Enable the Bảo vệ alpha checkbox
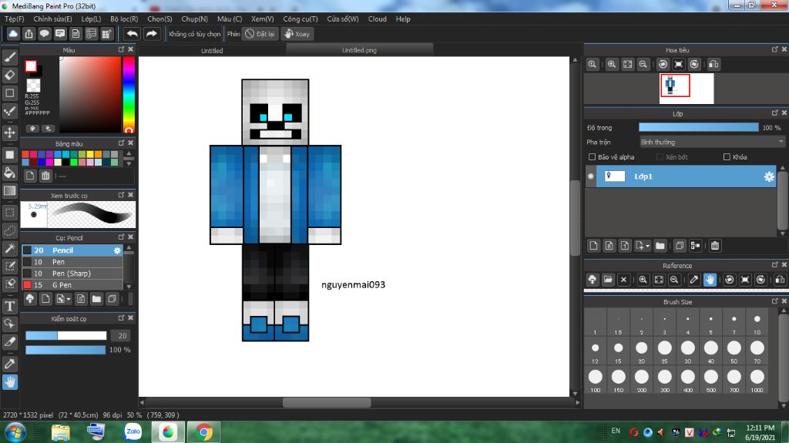789x443 pixels. click(x=593, y=157)
